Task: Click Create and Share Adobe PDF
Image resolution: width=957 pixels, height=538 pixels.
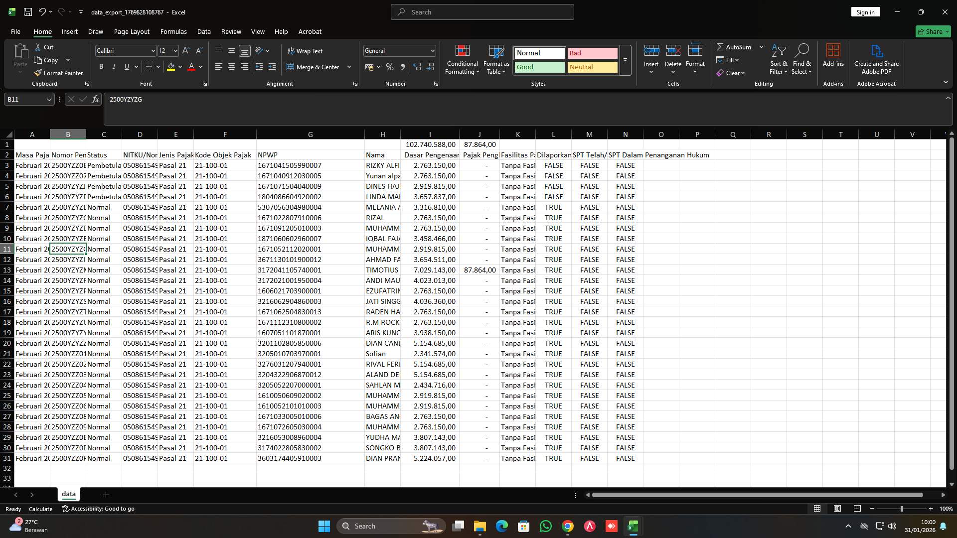Action: pyautogui.click(x=876, y=59)
